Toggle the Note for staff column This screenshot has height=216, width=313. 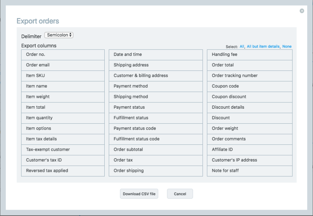coord(249,171)
